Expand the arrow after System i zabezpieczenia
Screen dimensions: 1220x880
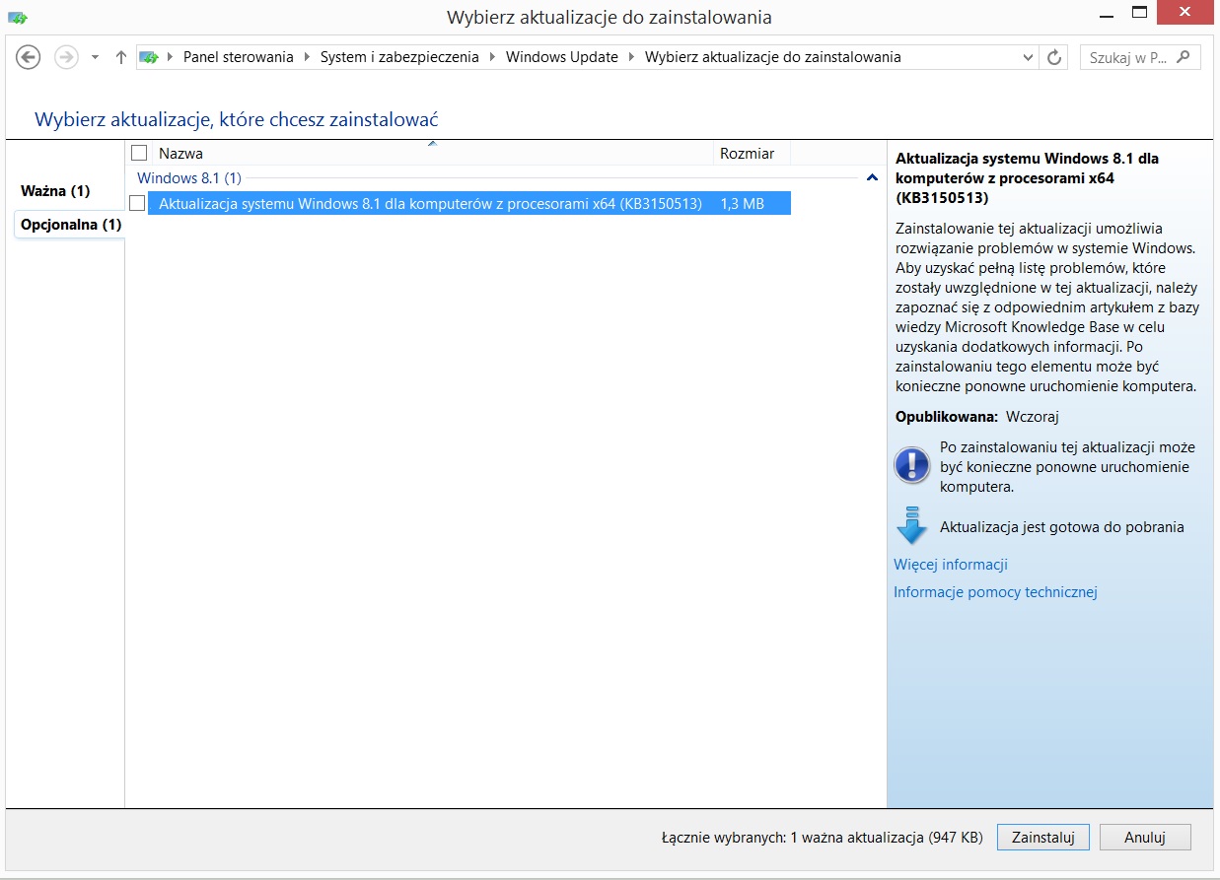click(492, 57)
